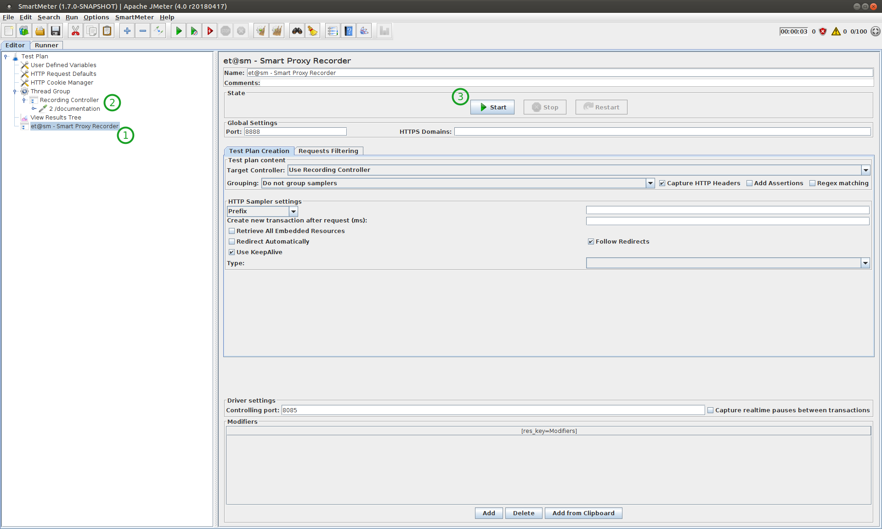Click the HTTPS Domains input field
This screenshot has height=529, width=882.
pyautogui.click(x=662, y=132)
